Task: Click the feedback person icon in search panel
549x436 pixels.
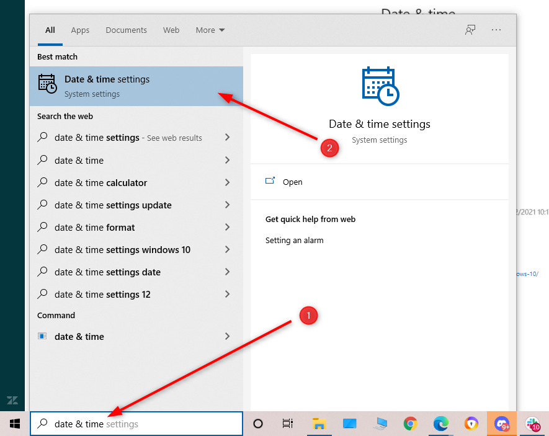Action: pyautogui.click(x=470, y=30)
